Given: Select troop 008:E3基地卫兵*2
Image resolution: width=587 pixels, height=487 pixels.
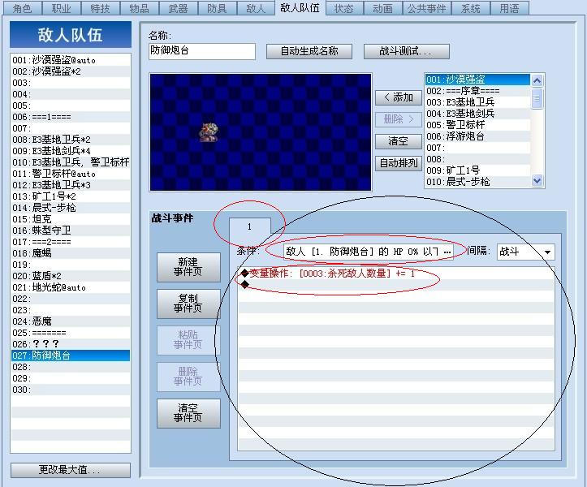Looking at the screenshot, I should (71, 140).
